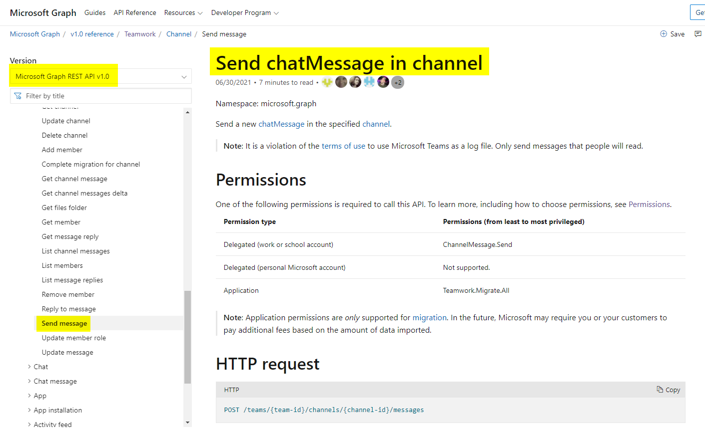Expand the Developer Program menu

(x=245, y=12)
